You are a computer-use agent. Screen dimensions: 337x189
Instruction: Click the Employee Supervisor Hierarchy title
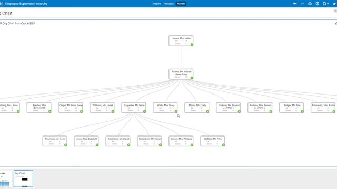(26, 4)
